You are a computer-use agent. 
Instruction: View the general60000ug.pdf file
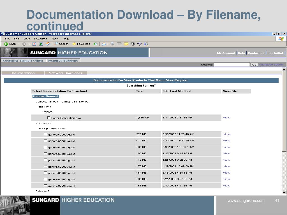[x=226, y=134]
